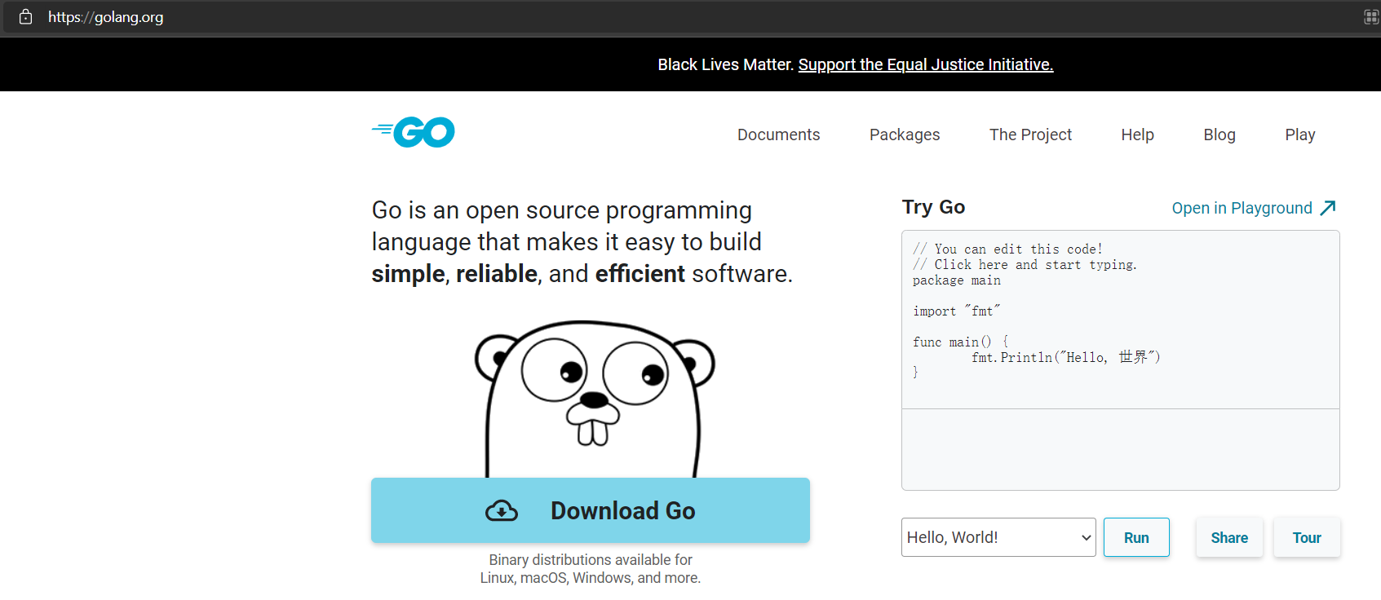
Task: Click the 'Click here and start typing.' comment
Action: 1025,265
